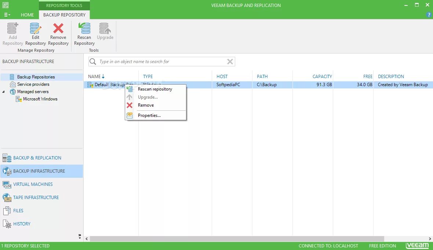Image resolution: width=433 pixels, height=250 pixels.
Task: Open the BACKUP & REPLICATION view
Action: point(37,158)
